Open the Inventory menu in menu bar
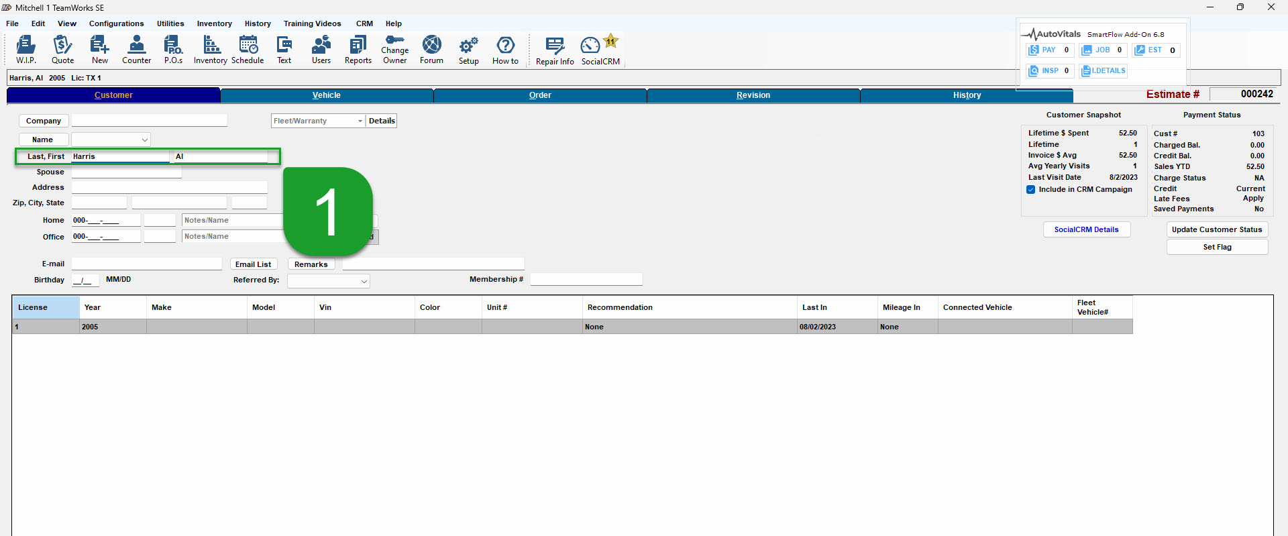The height and width of the screenshot is (536, 1288). (x=214, y=23)
